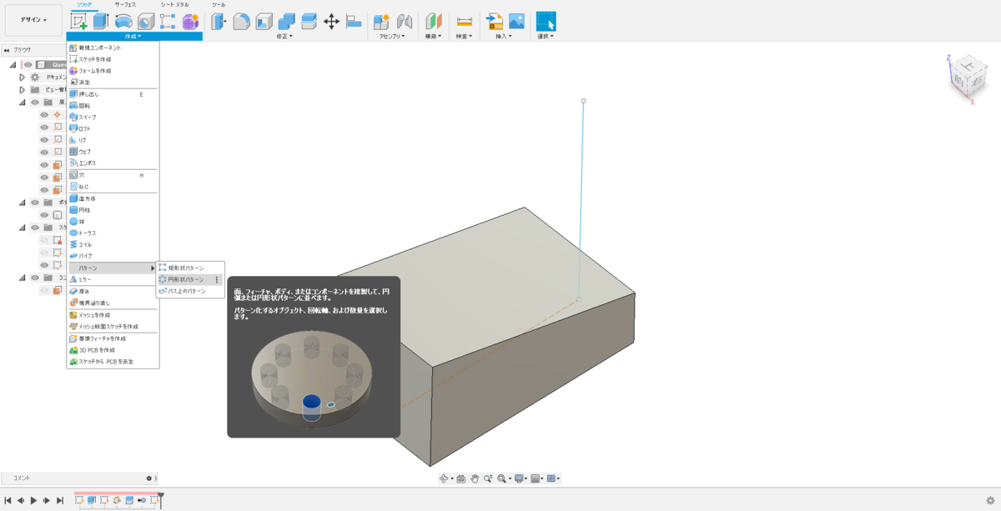Toggle the eye for the コンストラクション folder
Screen dimensions: 1001x511
[x=35, y=277]
